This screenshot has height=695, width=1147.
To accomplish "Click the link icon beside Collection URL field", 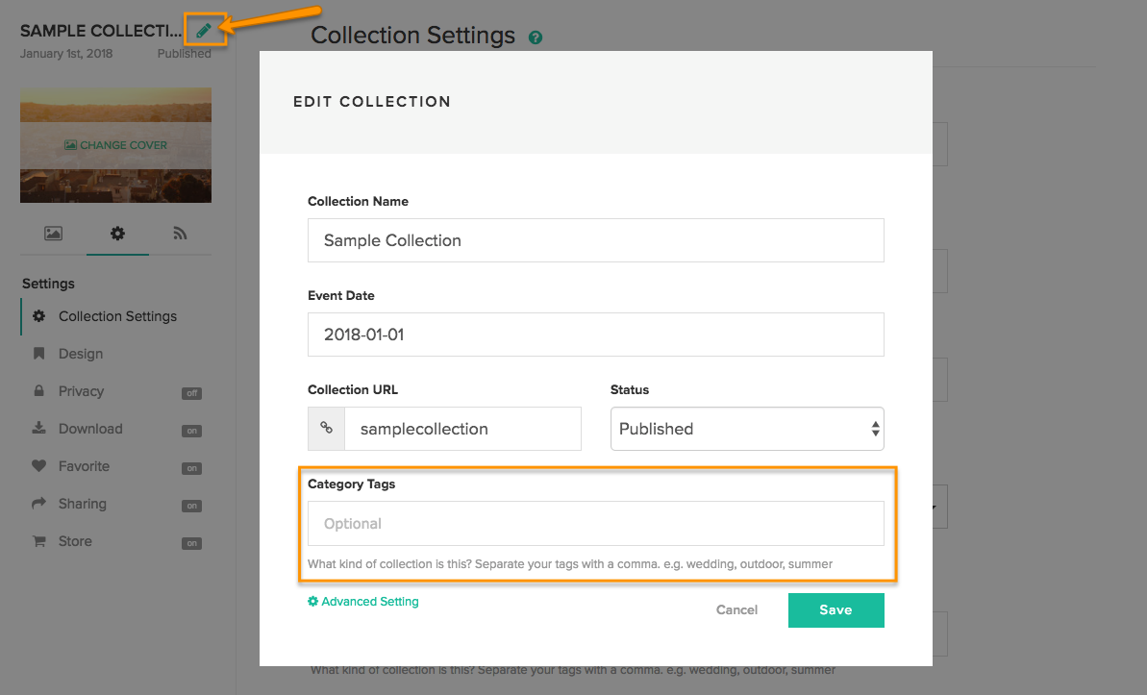I will coord(326,429).
